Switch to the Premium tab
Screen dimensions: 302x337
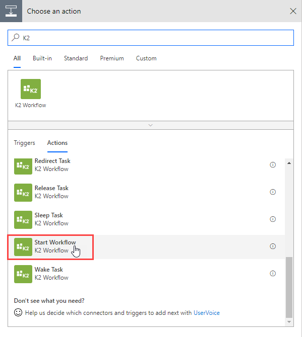pos(112,58)
